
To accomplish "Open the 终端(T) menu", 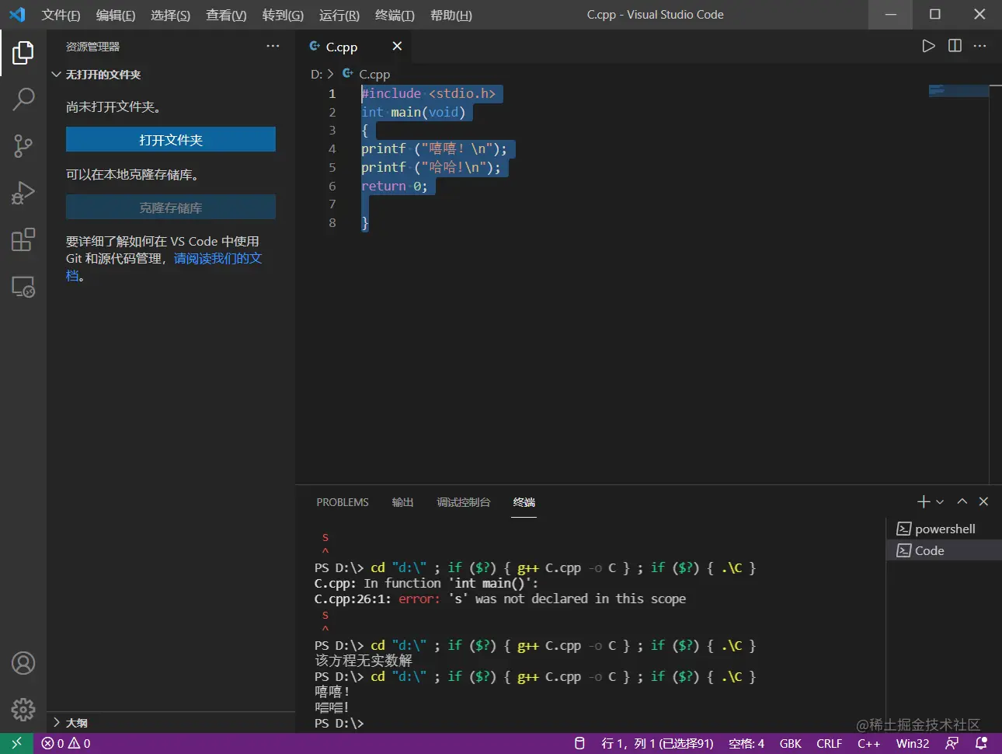I will [x=394, y=15].
